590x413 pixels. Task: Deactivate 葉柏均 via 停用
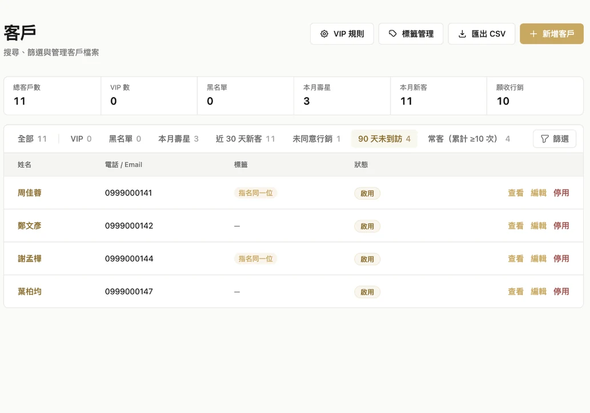point(561,291)
